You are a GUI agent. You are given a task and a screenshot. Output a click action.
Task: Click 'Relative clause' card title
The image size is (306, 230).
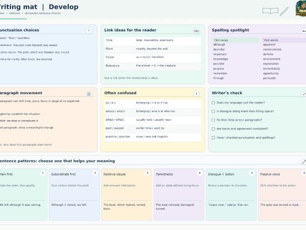click(x=115, y=174)
